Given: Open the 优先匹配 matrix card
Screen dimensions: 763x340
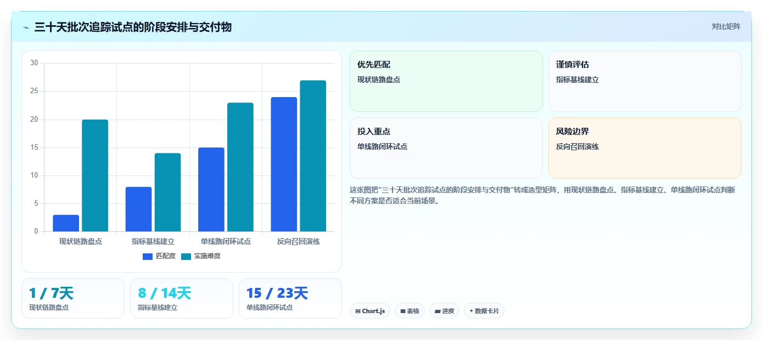Looking at the screenshot, I should [x=446, y=81].
